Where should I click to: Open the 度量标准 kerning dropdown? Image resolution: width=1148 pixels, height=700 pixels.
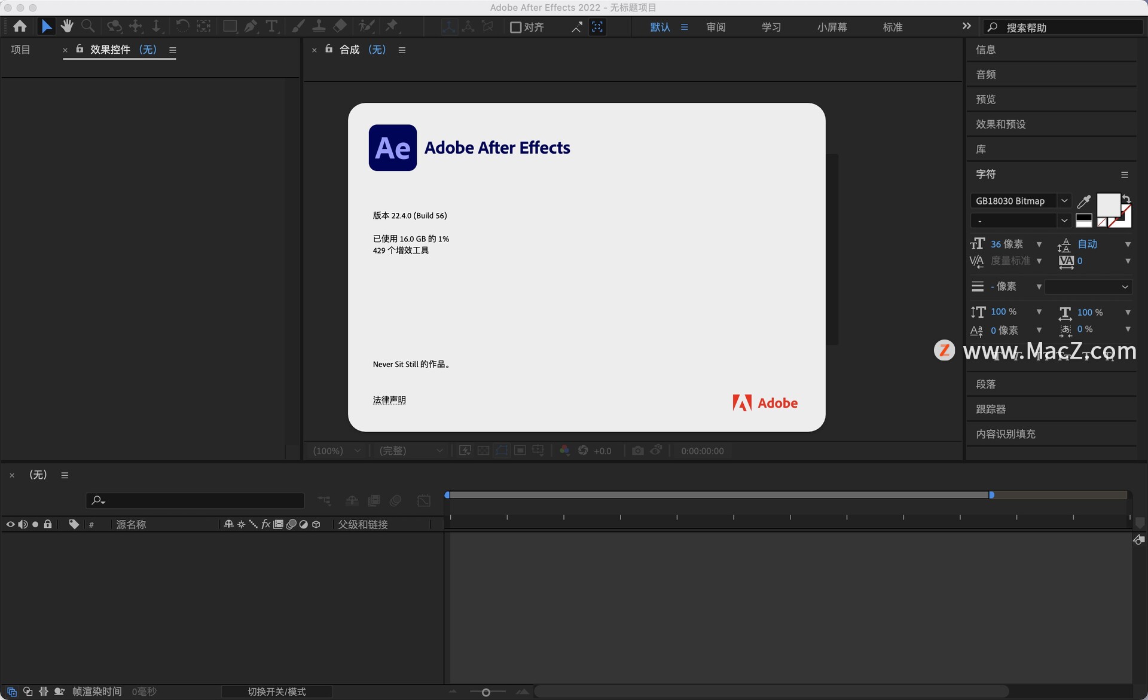point(1039,261)
